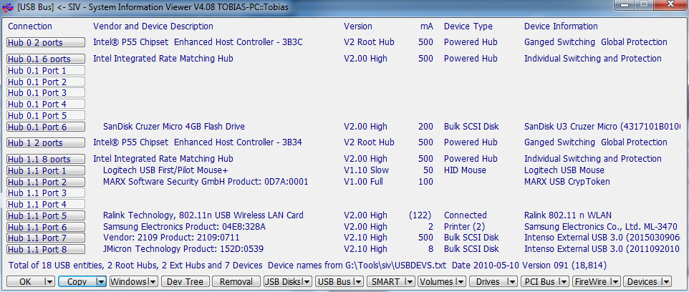Click the Printer (2) device type
Viewport: 689px width, 292px height.
pyautogui.click(x=463, y=227)
